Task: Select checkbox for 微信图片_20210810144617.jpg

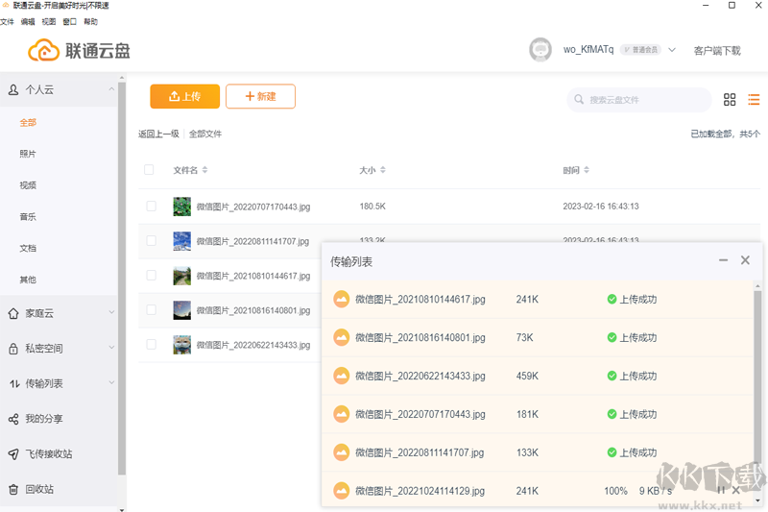Action: (151, 276)
